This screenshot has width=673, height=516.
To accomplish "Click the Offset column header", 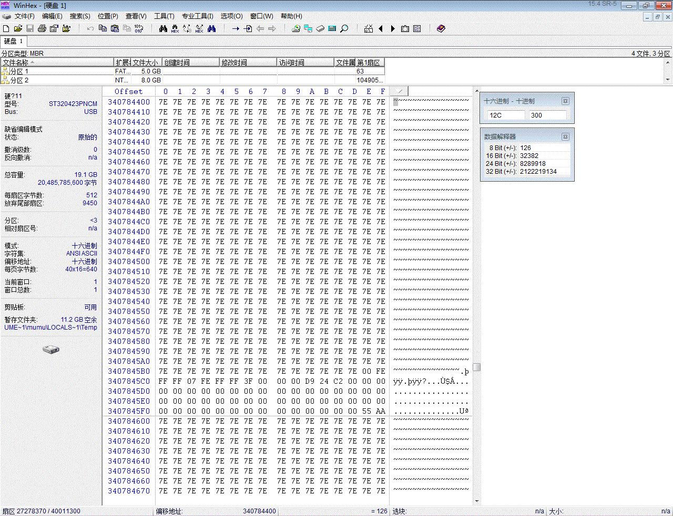I will tap(128, 91).
